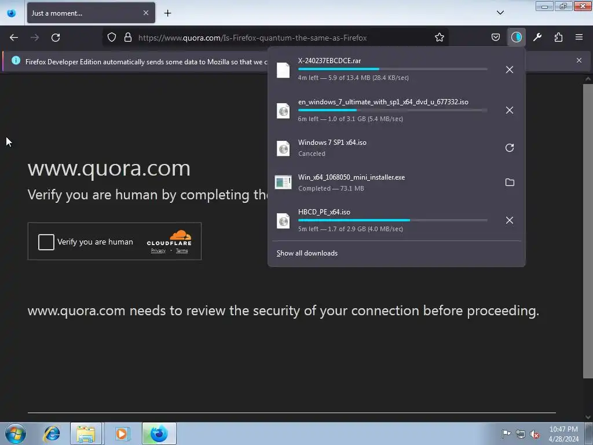The width and height of the screenshot is (593, 445).
Task: Click the Cloudflare logo
Action: 170,238
